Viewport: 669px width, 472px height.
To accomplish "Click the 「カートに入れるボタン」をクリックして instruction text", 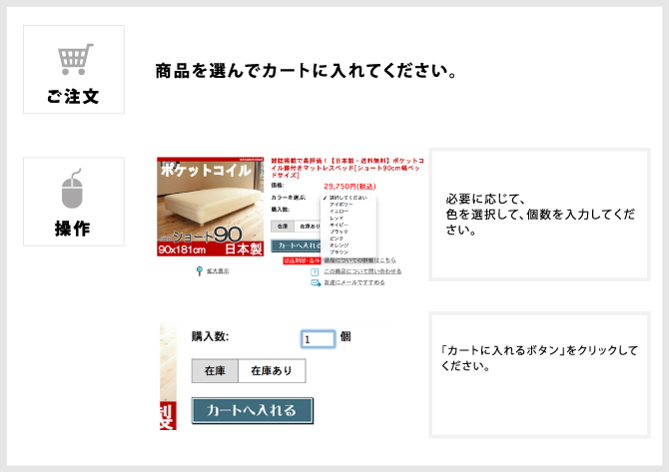I will 539,357.
